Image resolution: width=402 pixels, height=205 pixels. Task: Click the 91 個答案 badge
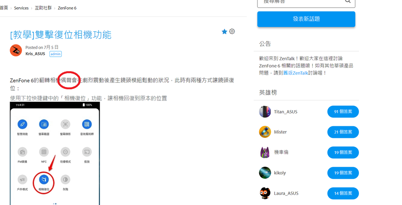point(343,112)
